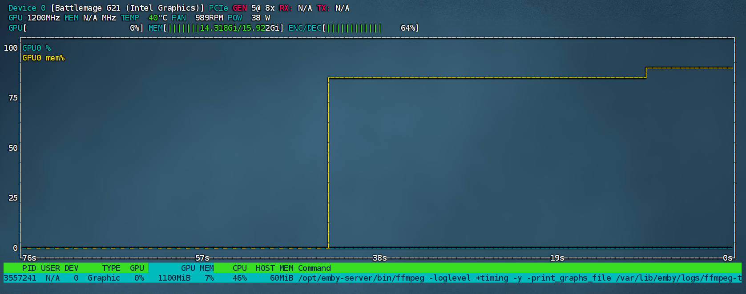Click the TEMP 40°C reading
746x294 pixels.
(144, 18)
